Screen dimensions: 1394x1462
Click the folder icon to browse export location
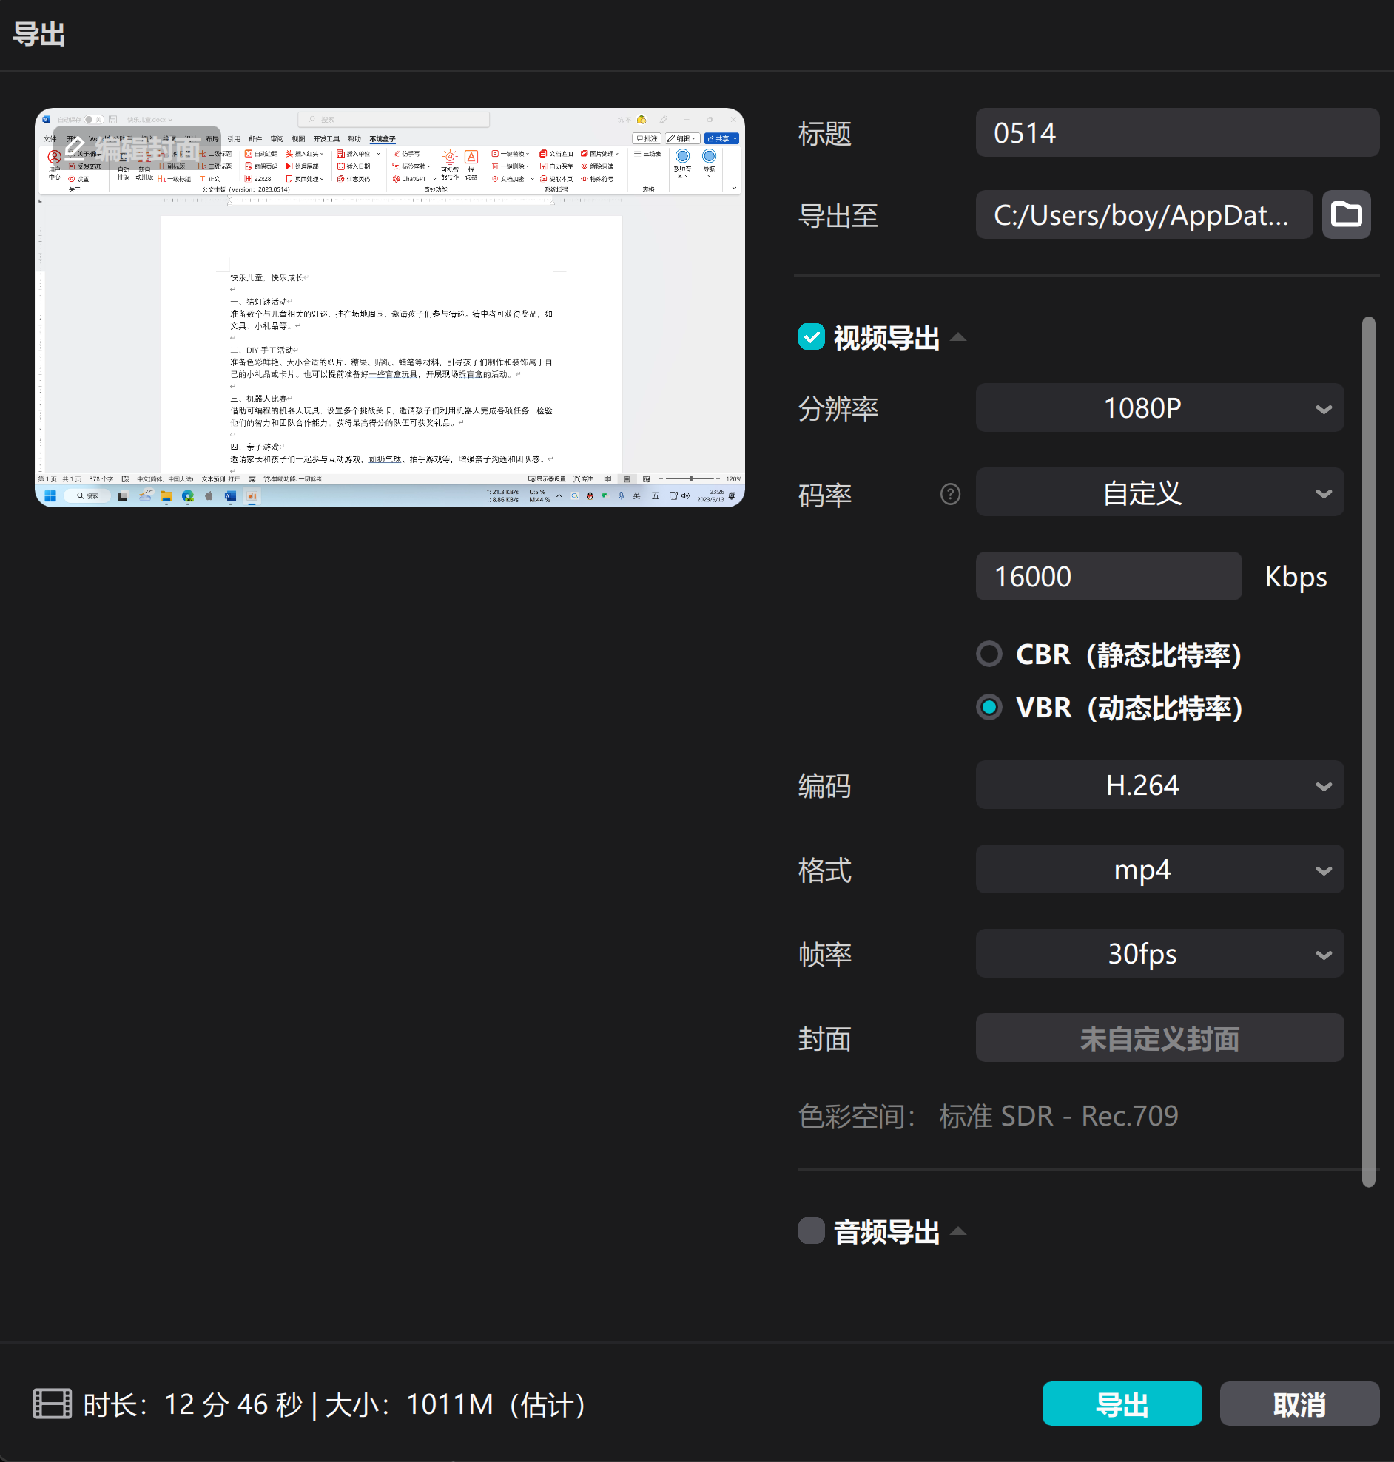(x=1346, y=214)
